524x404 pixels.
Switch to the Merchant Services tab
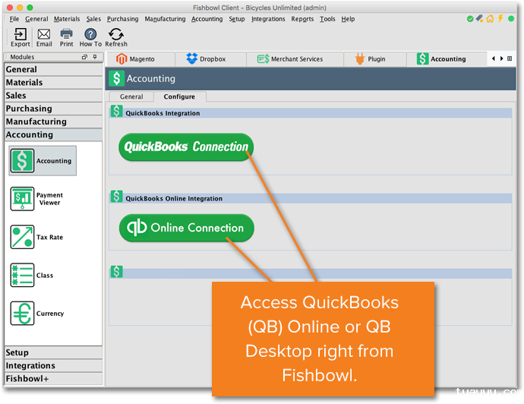coord(289,58)
